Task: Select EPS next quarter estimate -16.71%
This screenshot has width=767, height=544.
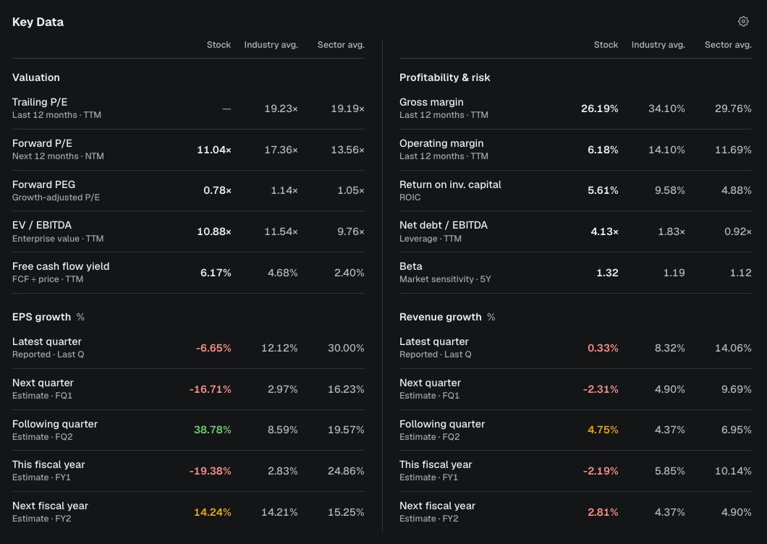Action: tap(211, 389)
